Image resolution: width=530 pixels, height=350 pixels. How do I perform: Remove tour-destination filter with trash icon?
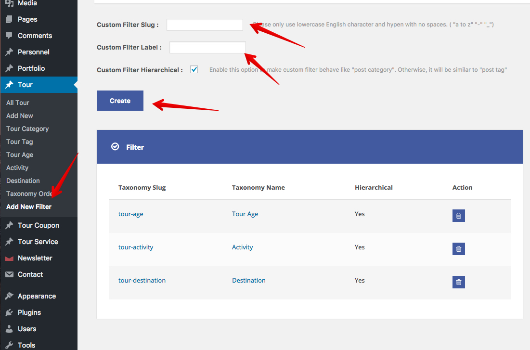click(x=458, y=282)
